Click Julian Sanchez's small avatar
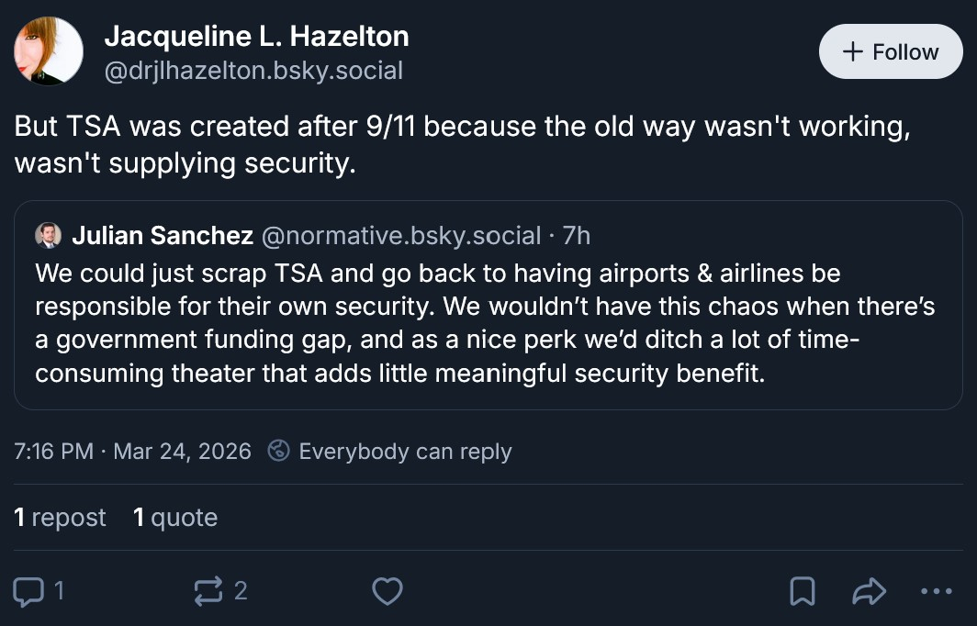The height and width of the screenshot is (626, 977). click(49, 236)
